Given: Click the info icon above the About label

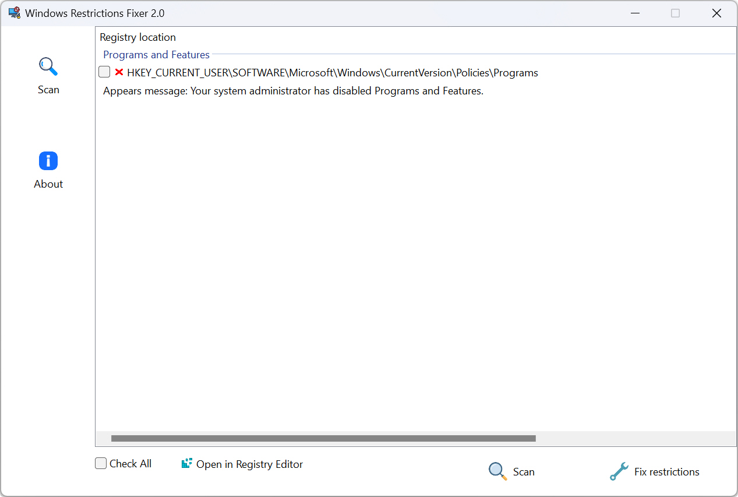Looking at the screenshot, I should tap(48, 161).
